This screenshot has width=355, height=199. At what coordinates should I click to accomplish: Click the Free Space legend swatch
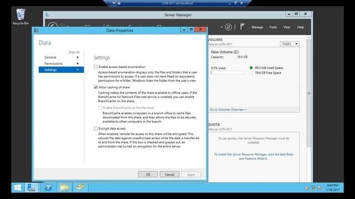click(x=251, y=72)
